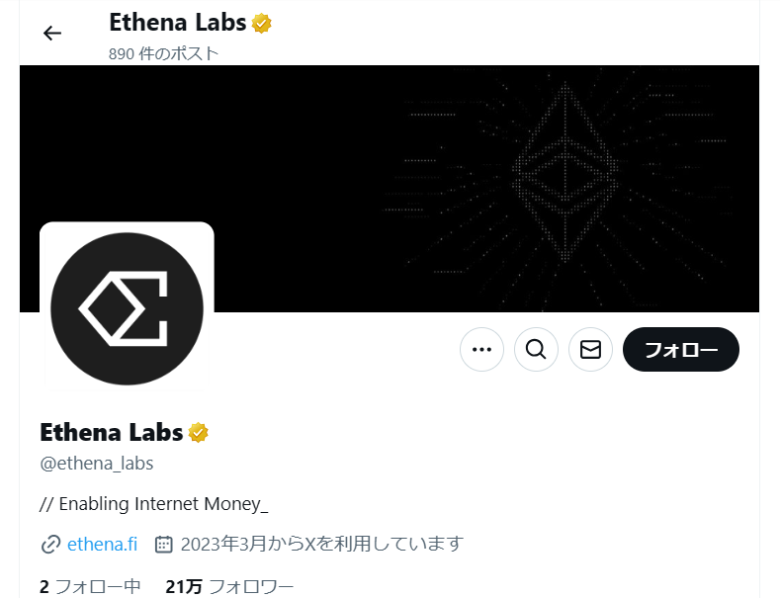The width and height of the screenshot is (780, 598).
Task: Click the 2023年3月 join date text
Action: pyautogui.click(x=322, y=544)
